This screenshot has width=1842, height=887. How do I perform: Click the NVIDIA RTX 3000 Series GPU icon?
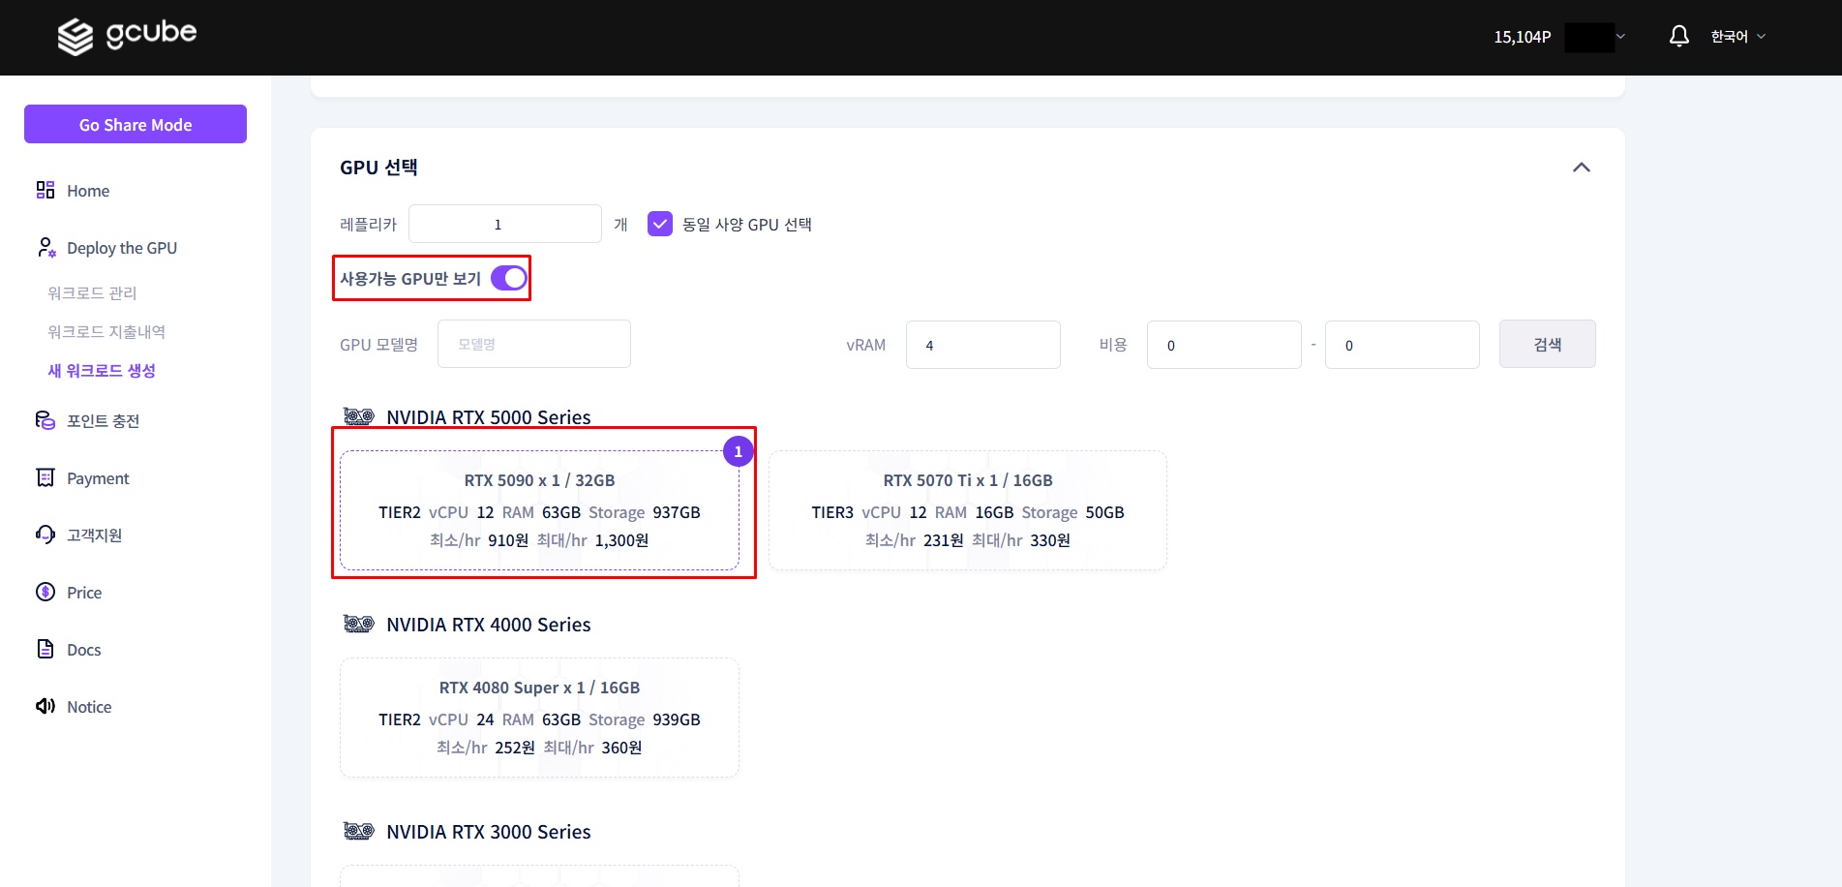pyautogui.click(x=359, y=832)
